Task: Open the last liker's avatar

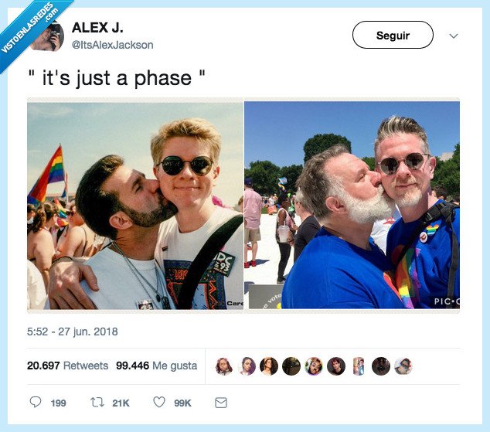Action: coord(403,366)
